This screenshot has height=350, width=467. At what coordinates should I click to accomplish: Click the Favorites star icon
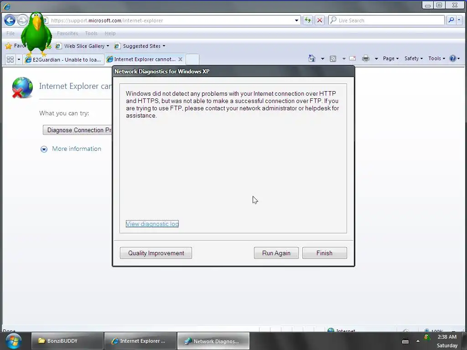[9, 46]
